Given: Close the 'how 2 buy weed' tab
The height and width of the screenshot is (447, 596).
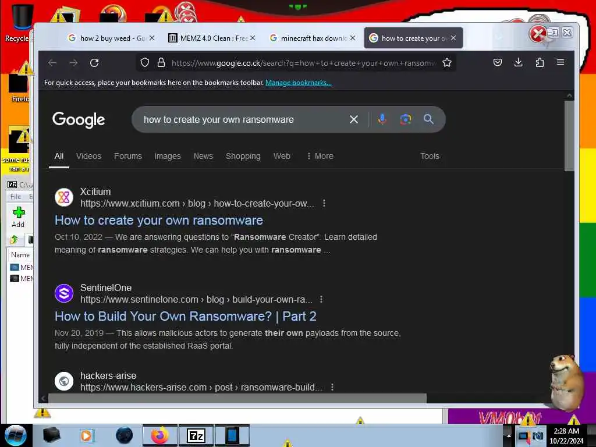Looking at the screenshot, I should pyautogui.click(x=152, y=38).
